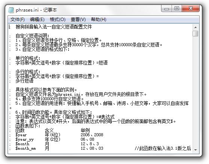Click the column header 含义

(x=49, y=130)
